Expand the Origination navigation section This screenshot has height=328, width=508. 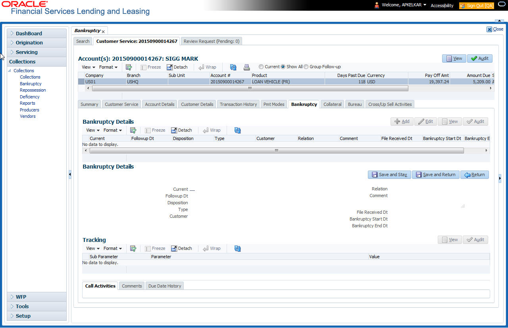pyautogui.click(x=37, y=42)
